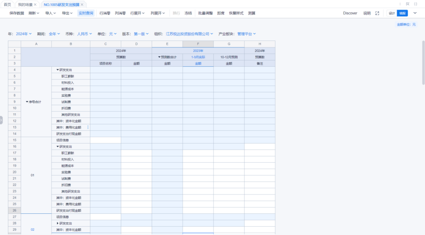Open the 币种 人民币 dropdown
425x235 pixels.
pyautogui.click(x=84, y=34)
